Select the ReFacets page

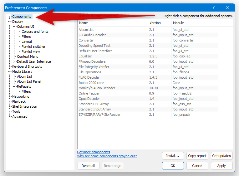click(24, 86)
